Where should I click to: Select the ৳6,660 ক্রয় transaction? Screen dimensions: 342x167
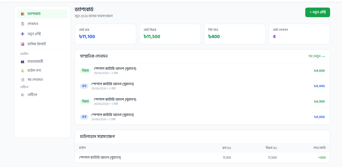(x=202, y=117)
